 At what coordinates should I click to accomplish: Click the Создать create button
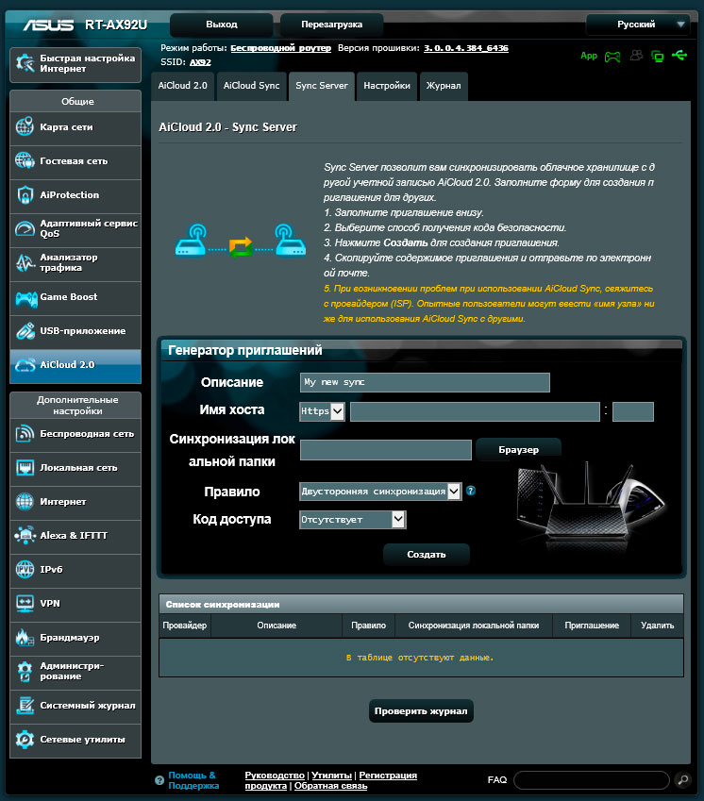pos(426,554)
